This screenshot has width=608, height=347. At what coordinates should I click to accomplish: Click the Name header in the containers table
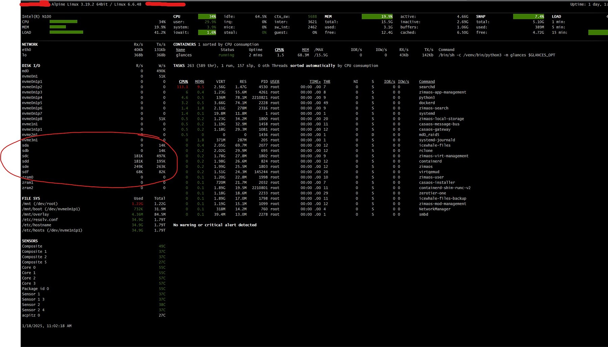(x=180, y=50)
